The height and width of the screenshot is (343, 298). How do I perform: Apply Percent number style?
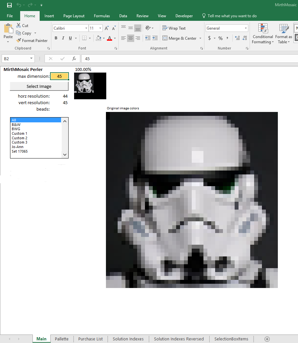220,38
